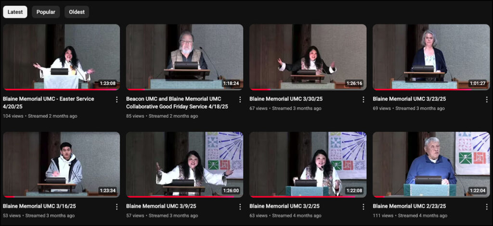This screenshot has width=493, height=226.
Task: Open more options menu for 3/9/25 video
Action: coord(240,207)
